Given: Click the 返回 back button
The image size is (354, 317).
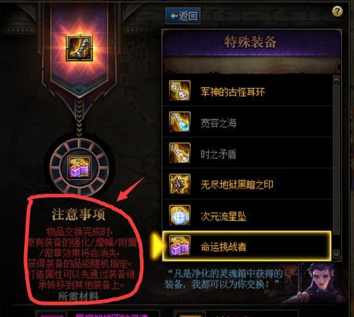Looking at the screenshot, I should 182,16.
